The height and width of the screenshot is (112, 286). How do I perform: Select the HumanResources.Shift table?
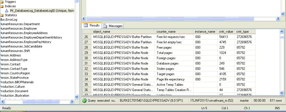coord(15,51)
